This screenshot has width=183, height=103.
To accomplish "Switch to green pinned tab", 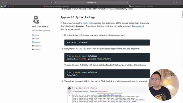I will (2, 6).
